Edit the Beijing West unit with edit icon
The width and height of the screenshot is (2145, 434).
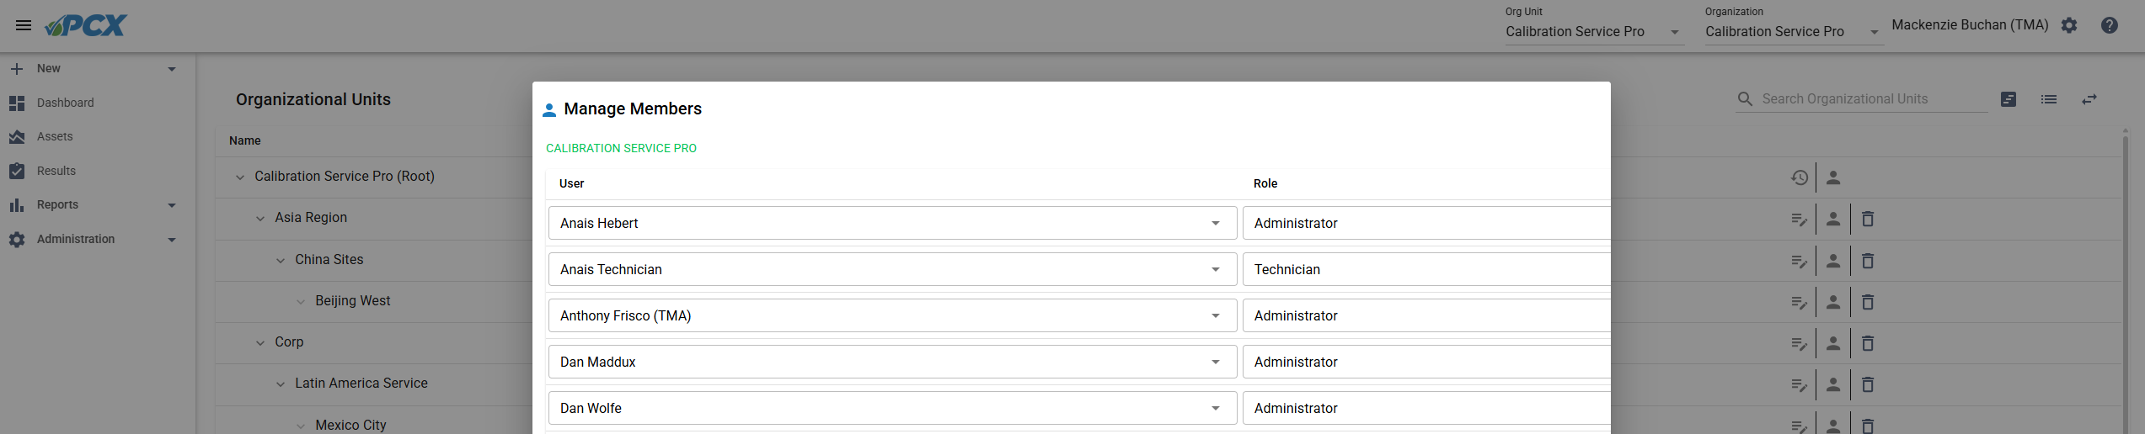click(x=1800, y=302)
